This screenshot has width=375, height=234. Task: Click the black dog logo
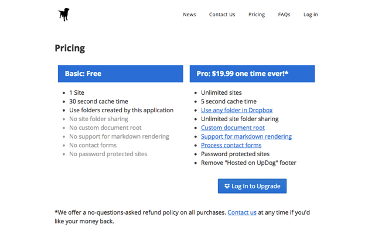coord(64,15)
